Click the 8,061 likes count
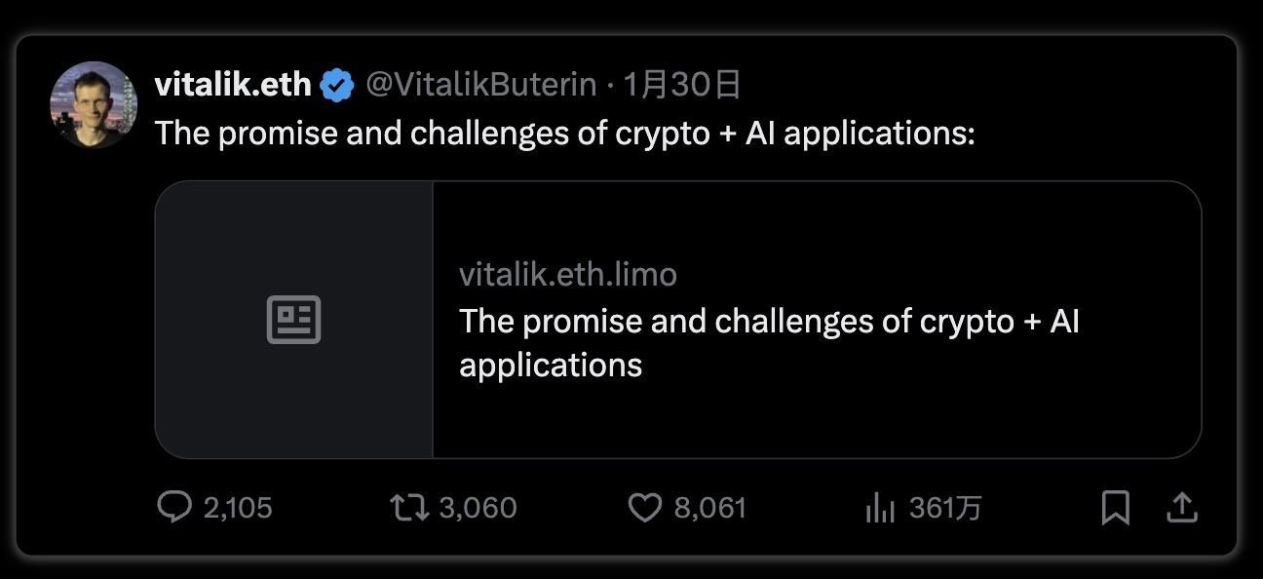 [x=709, y=508]
